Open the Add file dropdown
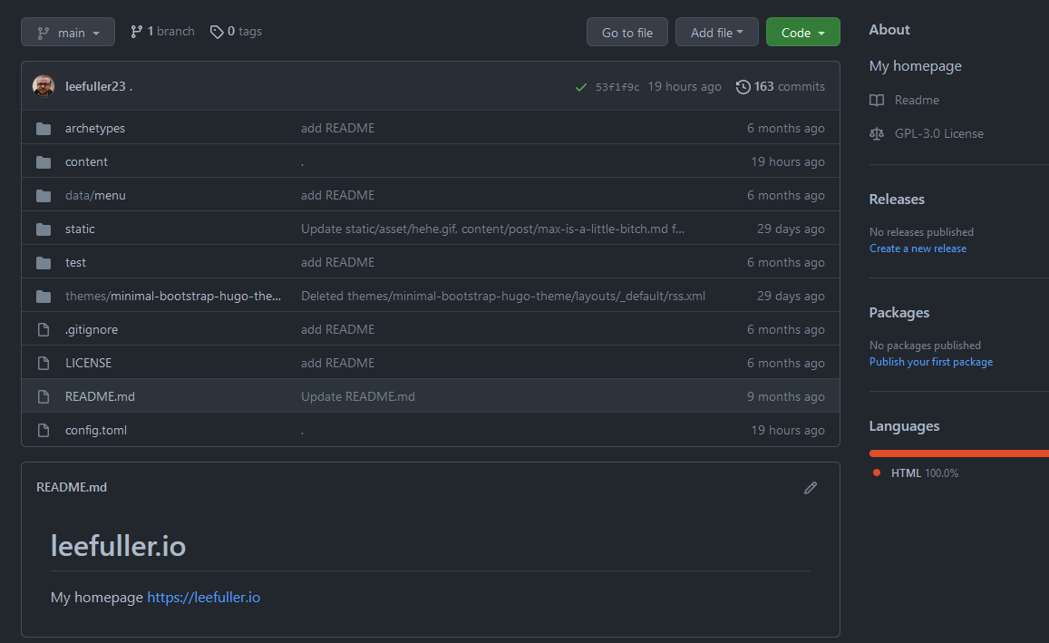 click(x=716, y=31)
